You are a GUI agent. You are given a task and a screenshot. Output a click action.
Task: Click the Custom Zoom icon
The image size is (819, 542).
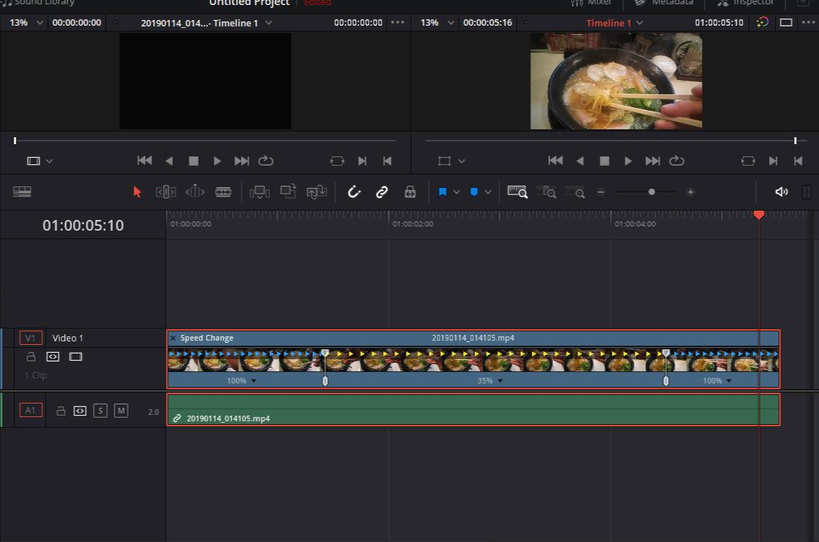point(575,192)
